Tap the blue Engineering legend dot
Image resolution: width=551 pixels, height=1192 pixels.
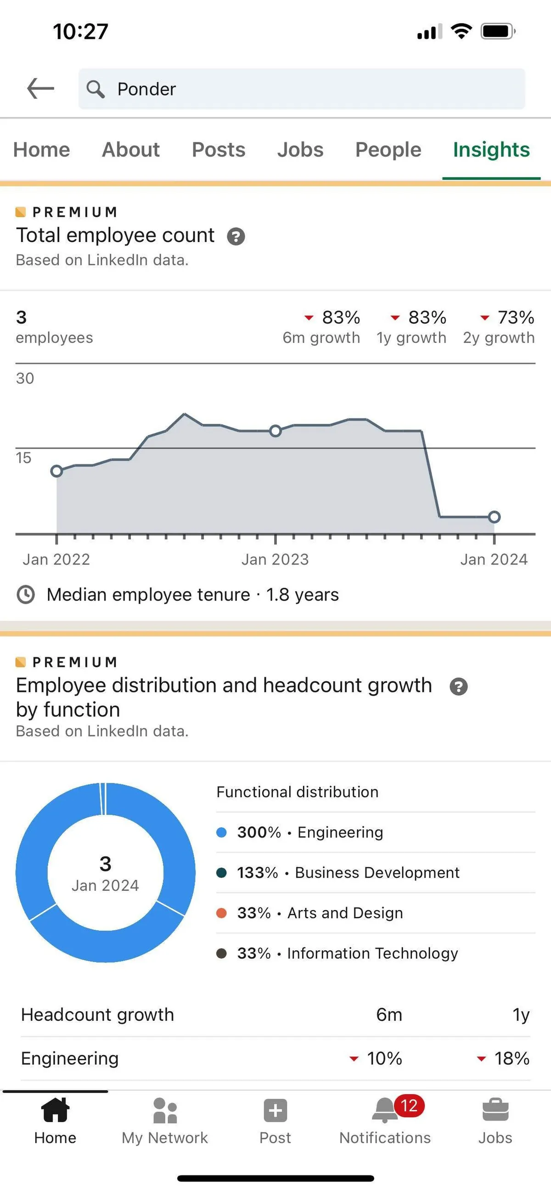pyautogui.click(x=222, y=832)
